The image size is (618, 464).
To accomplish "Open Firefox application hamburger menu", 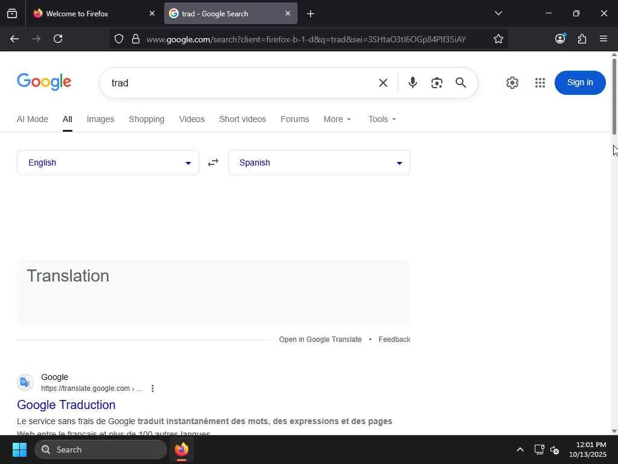I will [604, 39].
